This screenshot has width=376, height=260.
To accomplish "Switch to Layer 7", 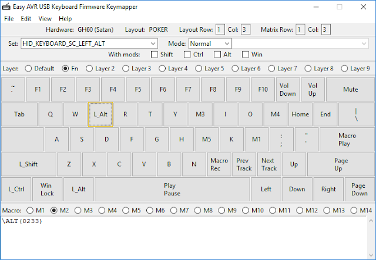I will point(271,69).
